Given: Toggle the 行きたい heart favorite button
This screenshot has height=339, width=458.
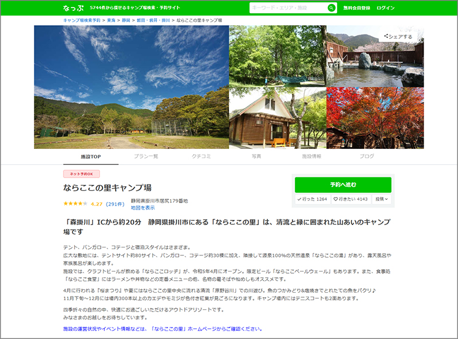Looking at the screenshot, I should pyautogui.click(x=351, y=199).
